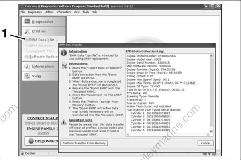The height and width of the screenshot is (160, 241).
Task: Click the CONNECT STATUS heading
Action: (43, 118)
